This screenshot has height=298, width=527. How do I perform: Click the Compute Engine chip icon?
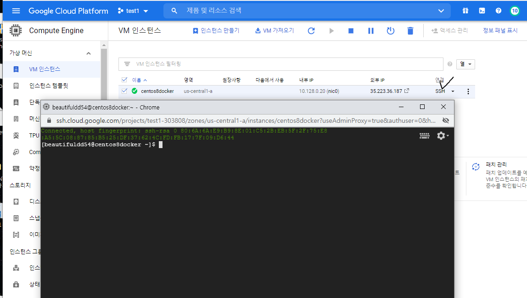16,30
